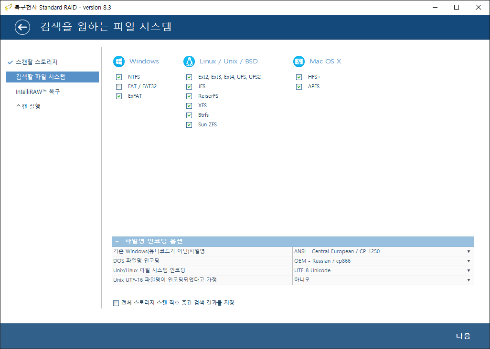The width and height of the screenshot is (490, 349).
Task: Toggle the Btrfs checkbox
Action: (189, 115)
